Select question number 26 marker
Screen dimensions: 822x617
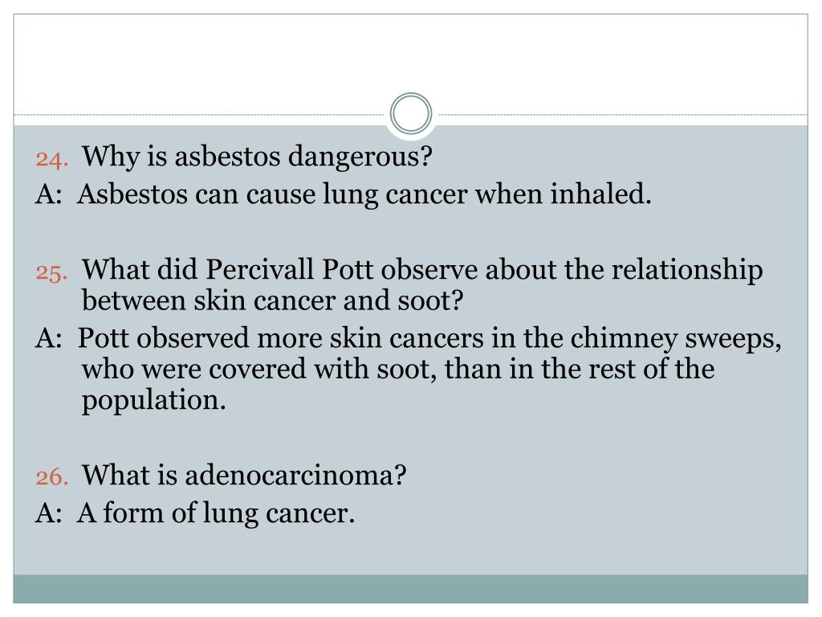pyautogui.click(x=52, y=477)
